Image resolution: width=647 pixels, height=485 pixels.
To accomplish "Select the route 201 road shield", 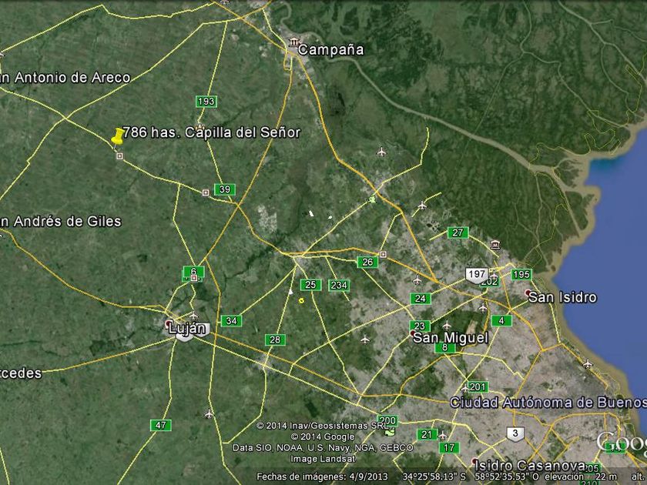I will (478, 386).
